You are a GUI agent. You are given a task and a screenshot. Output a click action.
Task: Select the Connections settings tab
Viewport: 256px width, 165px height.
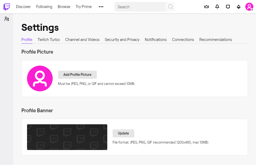(x=183, y=40)
